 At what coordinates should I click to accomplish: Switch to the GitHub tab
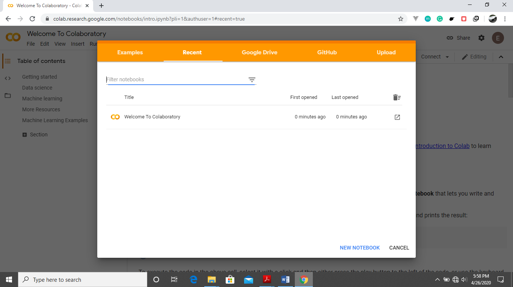click(x=327, y=52)
